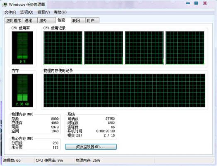The height and width of the screenshot is (166, 217).
Task: Open the 文件(F) menu
Action: 10,12
